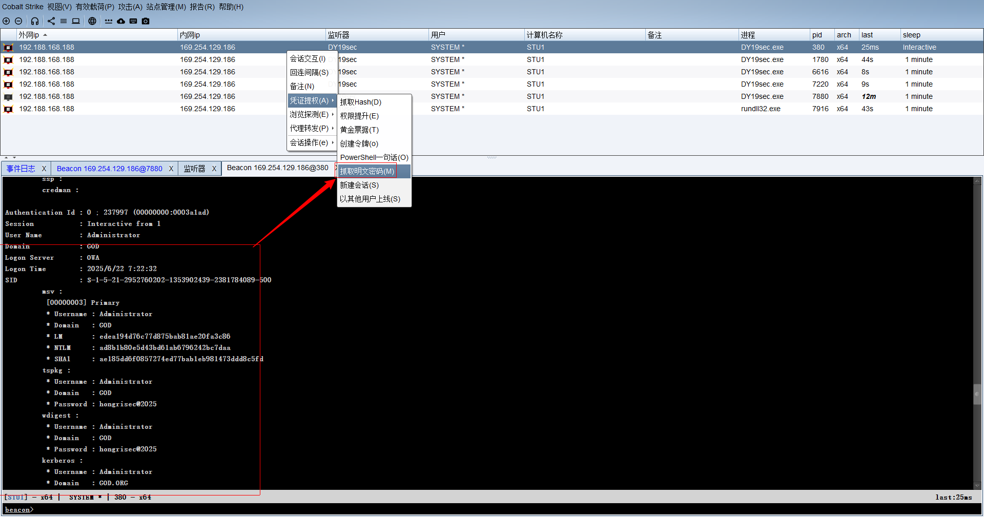Screen dimensions: 984x517
Task: Select beacon icon for pid 7220 row
Action: coord(8,85)
